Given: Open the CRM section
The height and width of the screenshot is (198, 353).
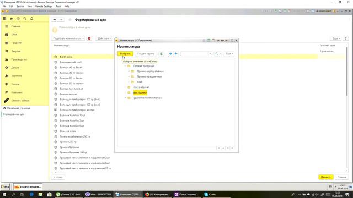Looking at the screenshot, I should (x=14, y=35).
